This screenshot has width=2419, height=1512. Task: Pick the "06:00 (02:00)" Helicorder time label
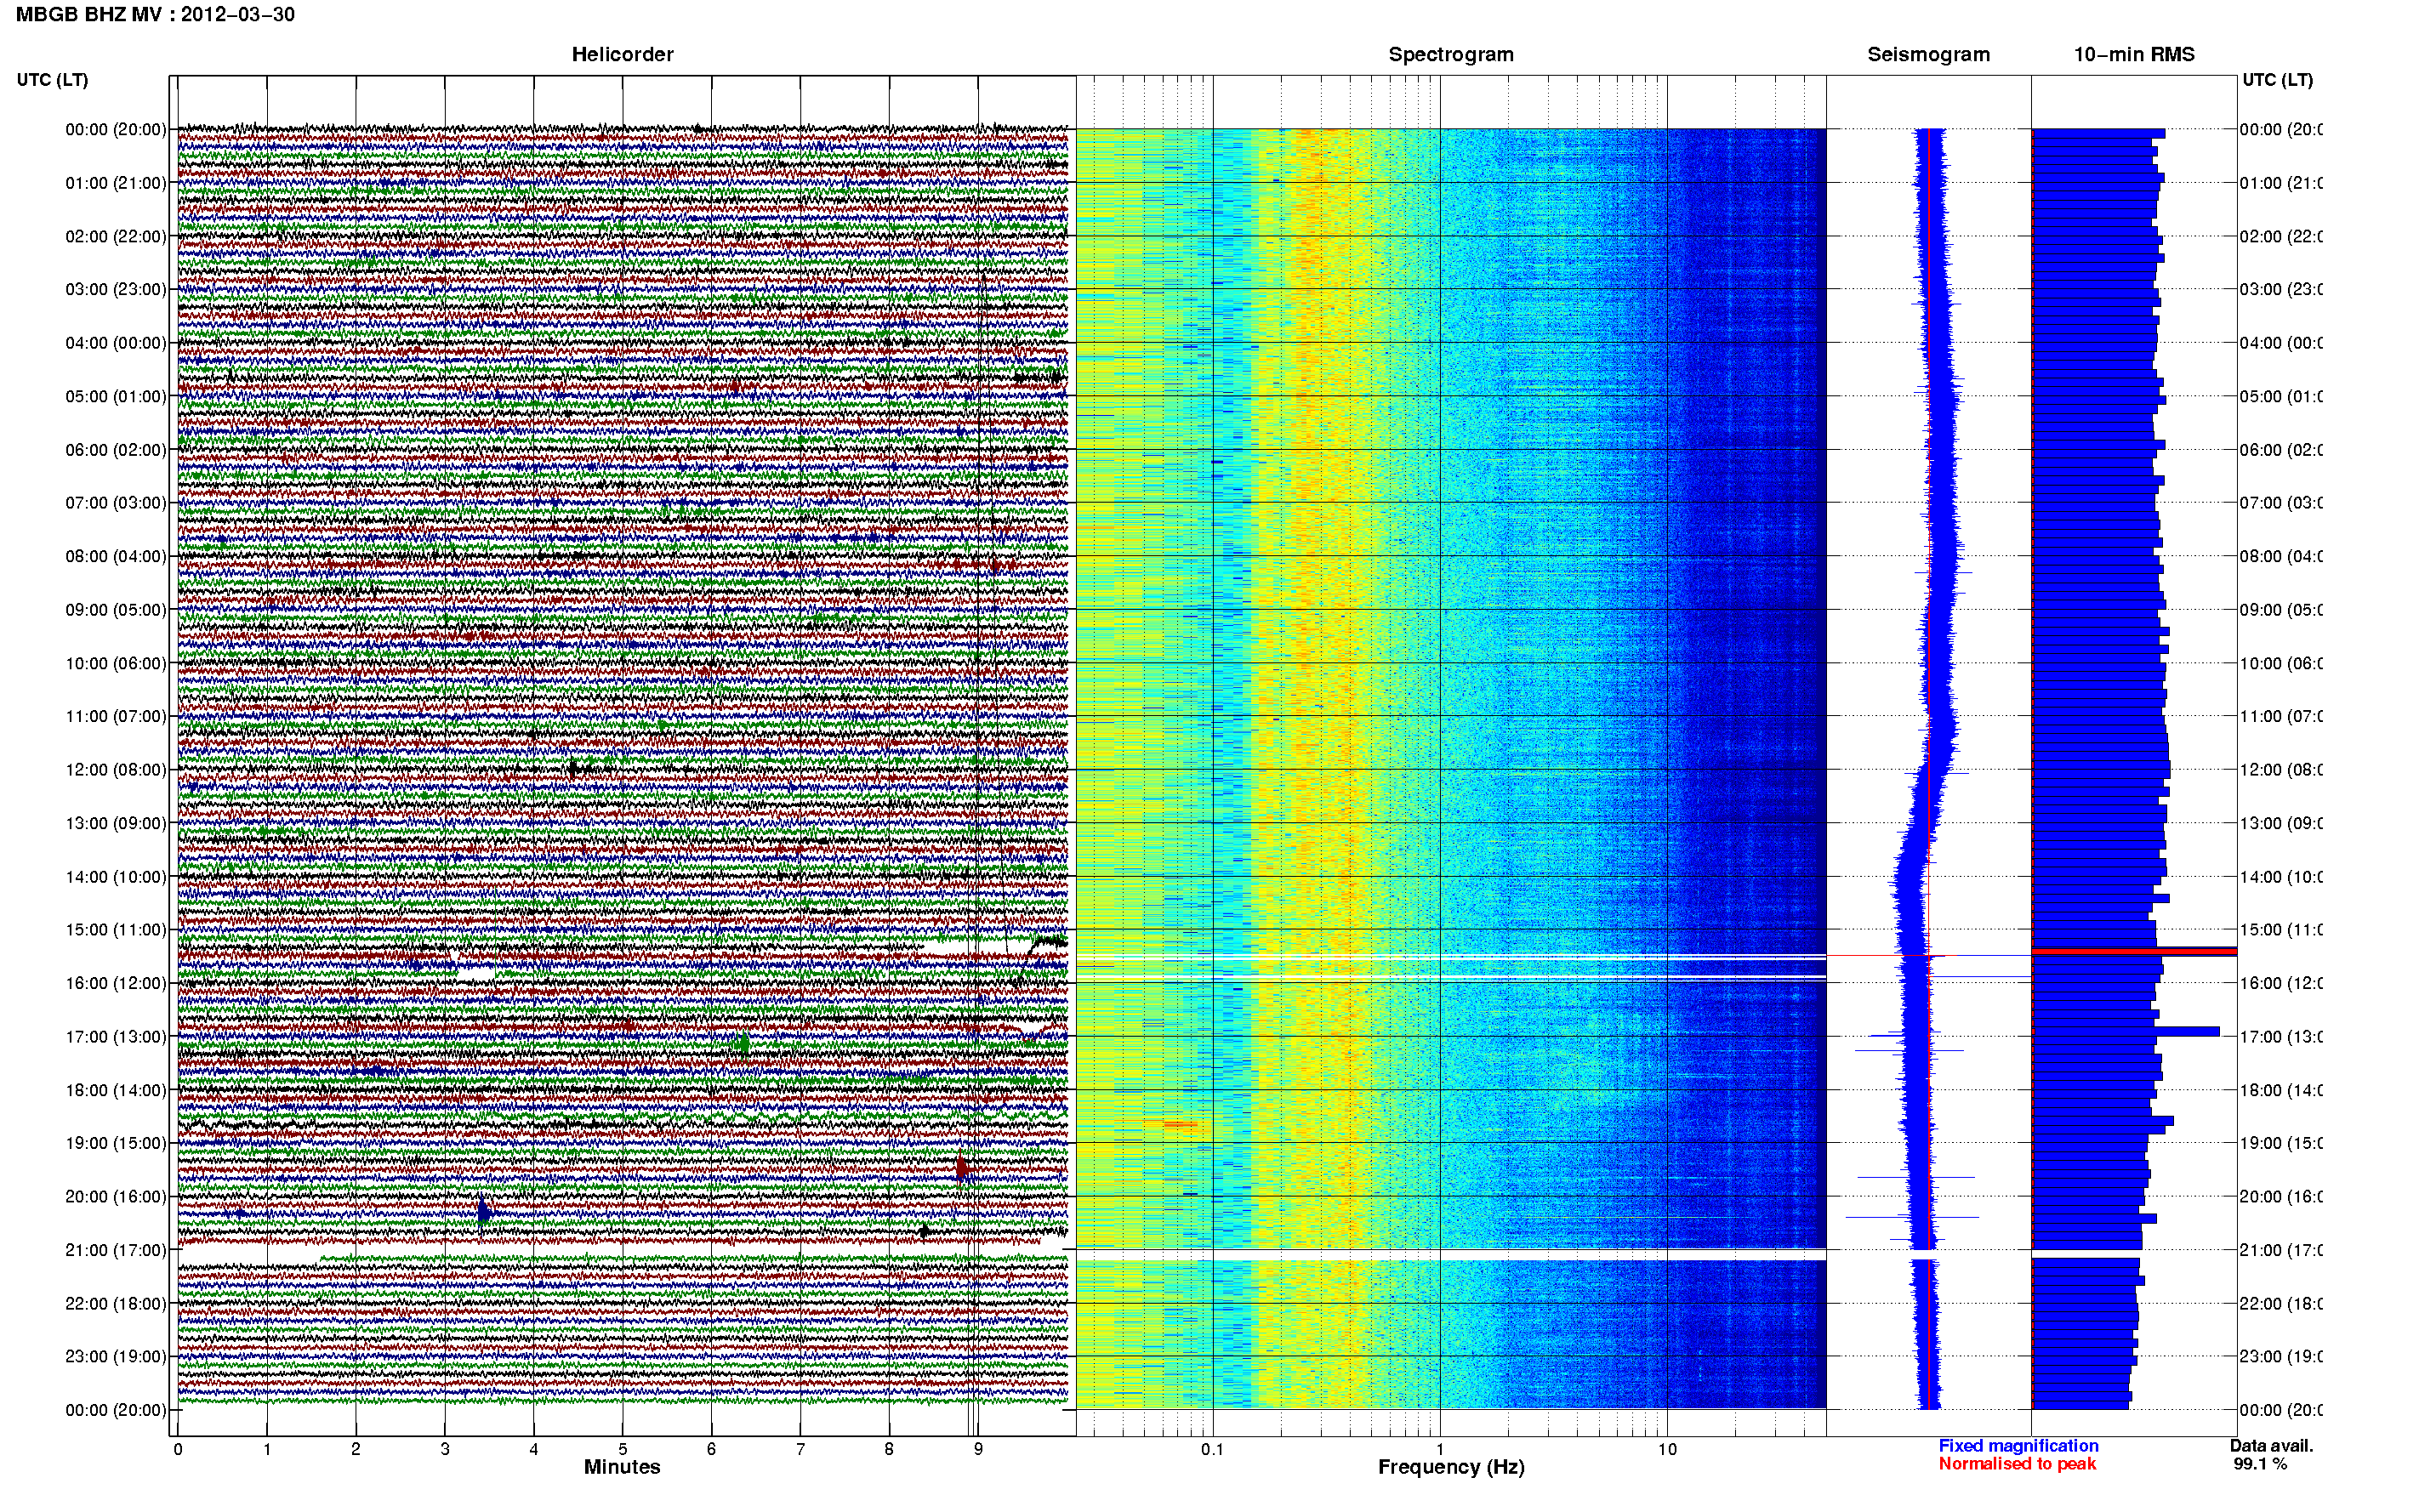[116, 450]
